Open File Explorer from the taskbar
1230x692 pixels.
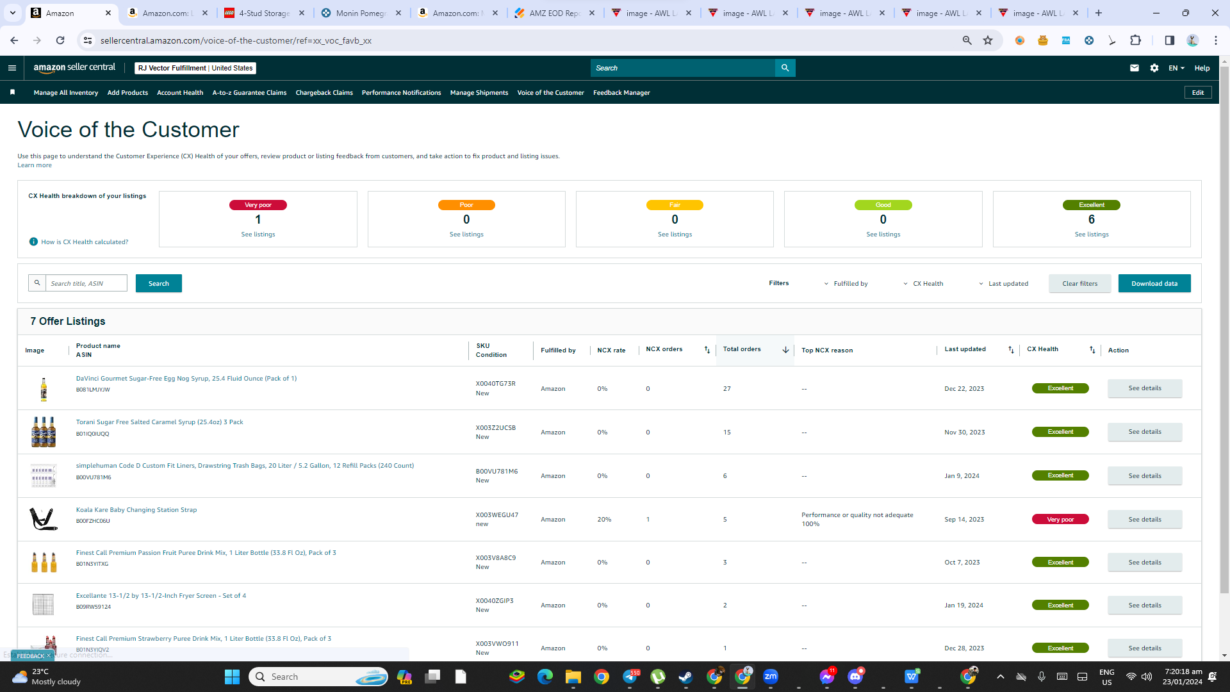click(573, 677)
